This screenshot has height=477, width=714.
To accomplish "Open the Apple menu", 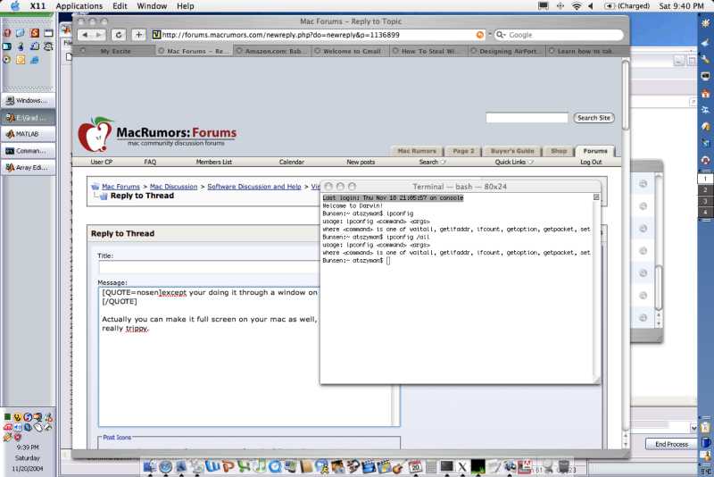I will click(15, 6).
